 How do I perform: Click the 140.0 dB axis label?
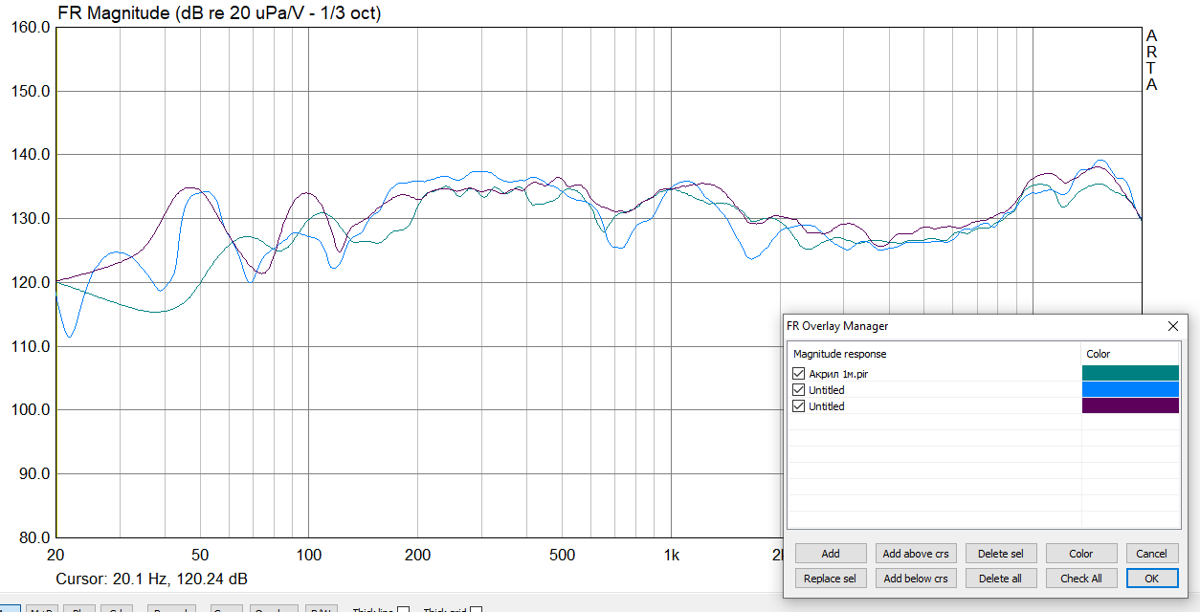(30, 155)
